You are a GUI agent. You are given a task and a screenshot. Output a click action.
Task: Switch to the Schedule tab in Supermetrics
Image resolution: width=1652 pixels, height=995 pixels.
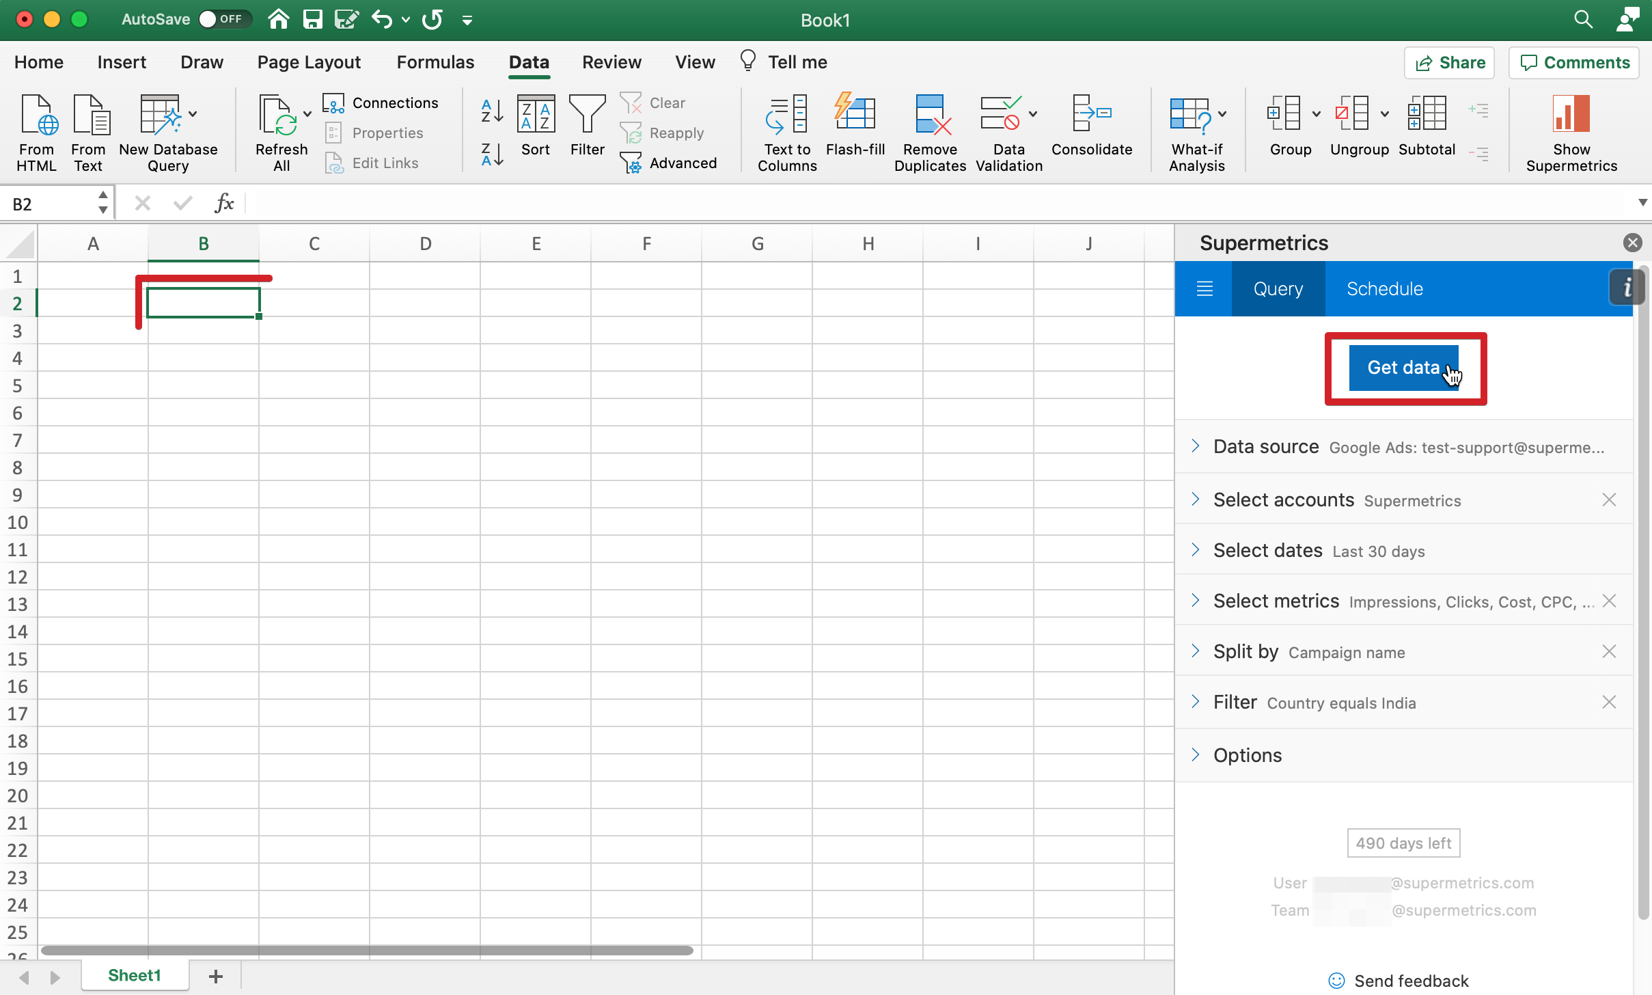tap(1383, 288)
